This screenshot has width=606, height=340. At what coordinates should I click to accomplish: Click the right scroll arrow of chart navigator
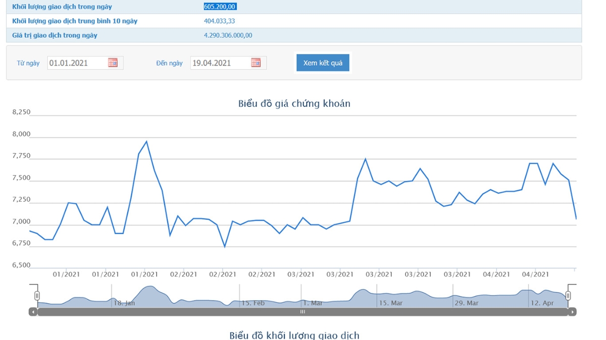pos(572,312)
